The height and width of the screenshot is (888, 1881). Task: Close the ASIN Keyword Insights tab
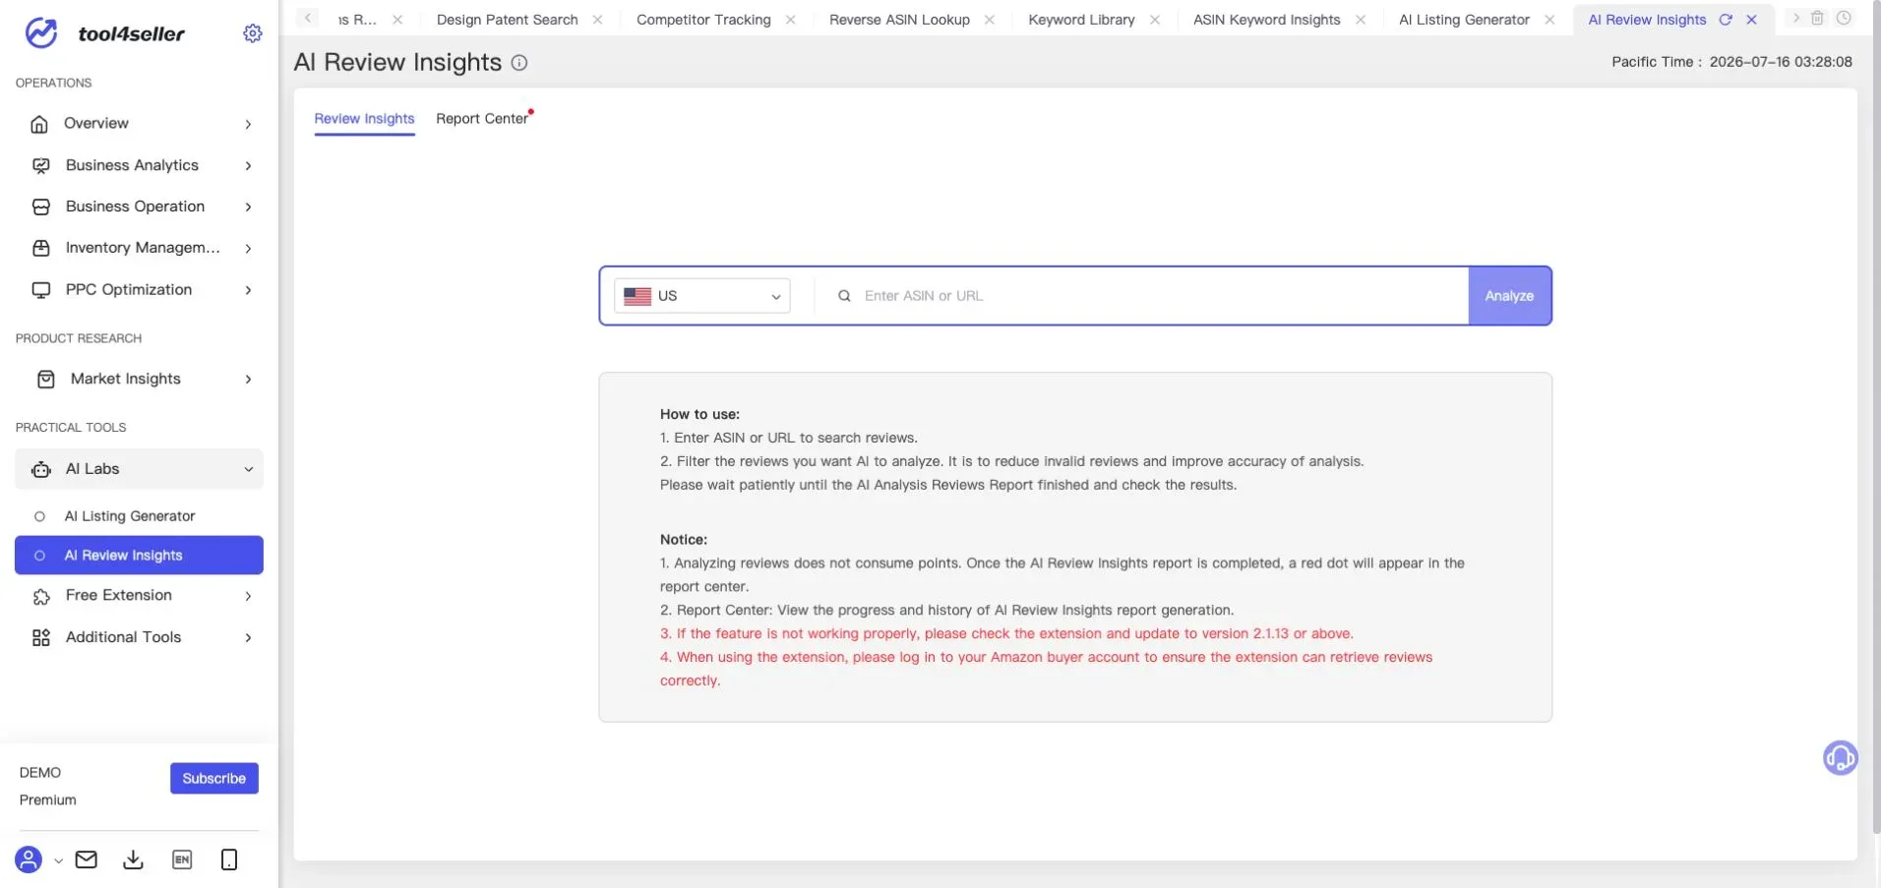tap(1360, 20)
